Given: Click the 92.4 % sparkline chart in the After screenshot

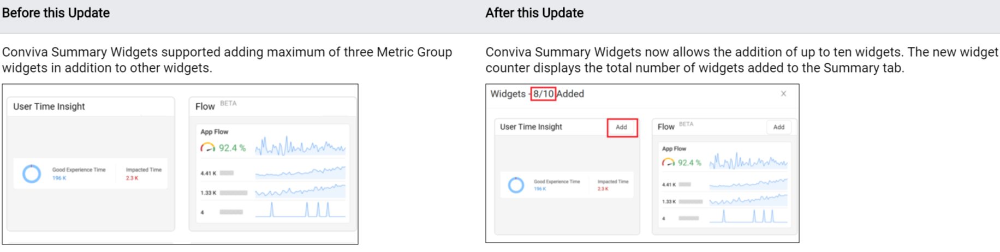Looking at the screenshot, I should click(x=748, y=161).
